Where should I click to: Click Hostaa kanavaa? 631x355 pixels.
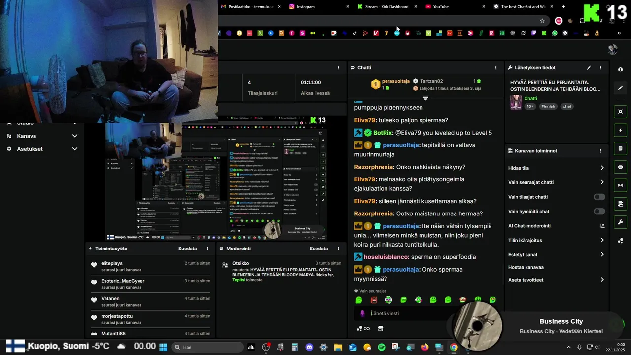[x=526, y=267]
